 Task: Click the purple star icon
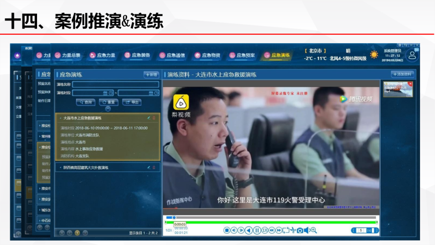17,55
